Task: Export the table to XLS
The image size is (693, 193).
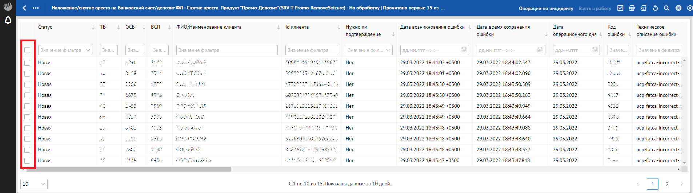Action: [644, 8]
